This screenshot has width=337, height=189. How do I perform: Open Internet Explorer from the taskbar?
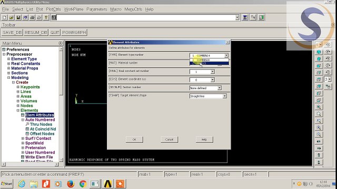pyautogui.click(x=22, y=184)
